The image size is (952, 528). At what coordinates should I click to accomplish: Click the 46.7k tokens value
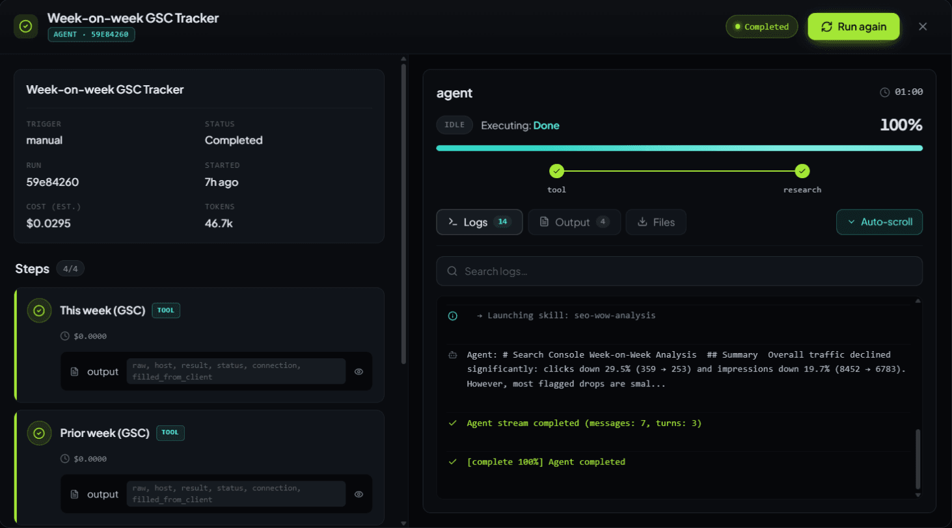click(x=219, y=224)
